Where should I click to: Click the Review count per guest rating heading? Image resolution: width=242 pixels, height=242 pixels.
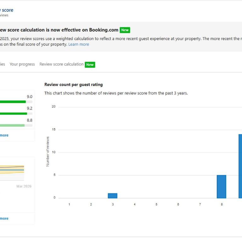[x=73, y=84]
